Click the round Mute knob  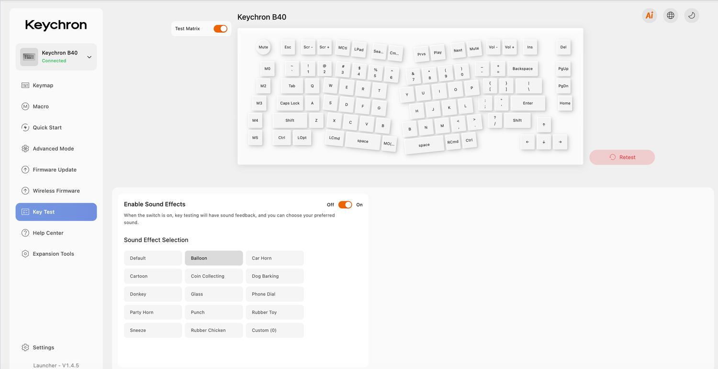[263, 47]
